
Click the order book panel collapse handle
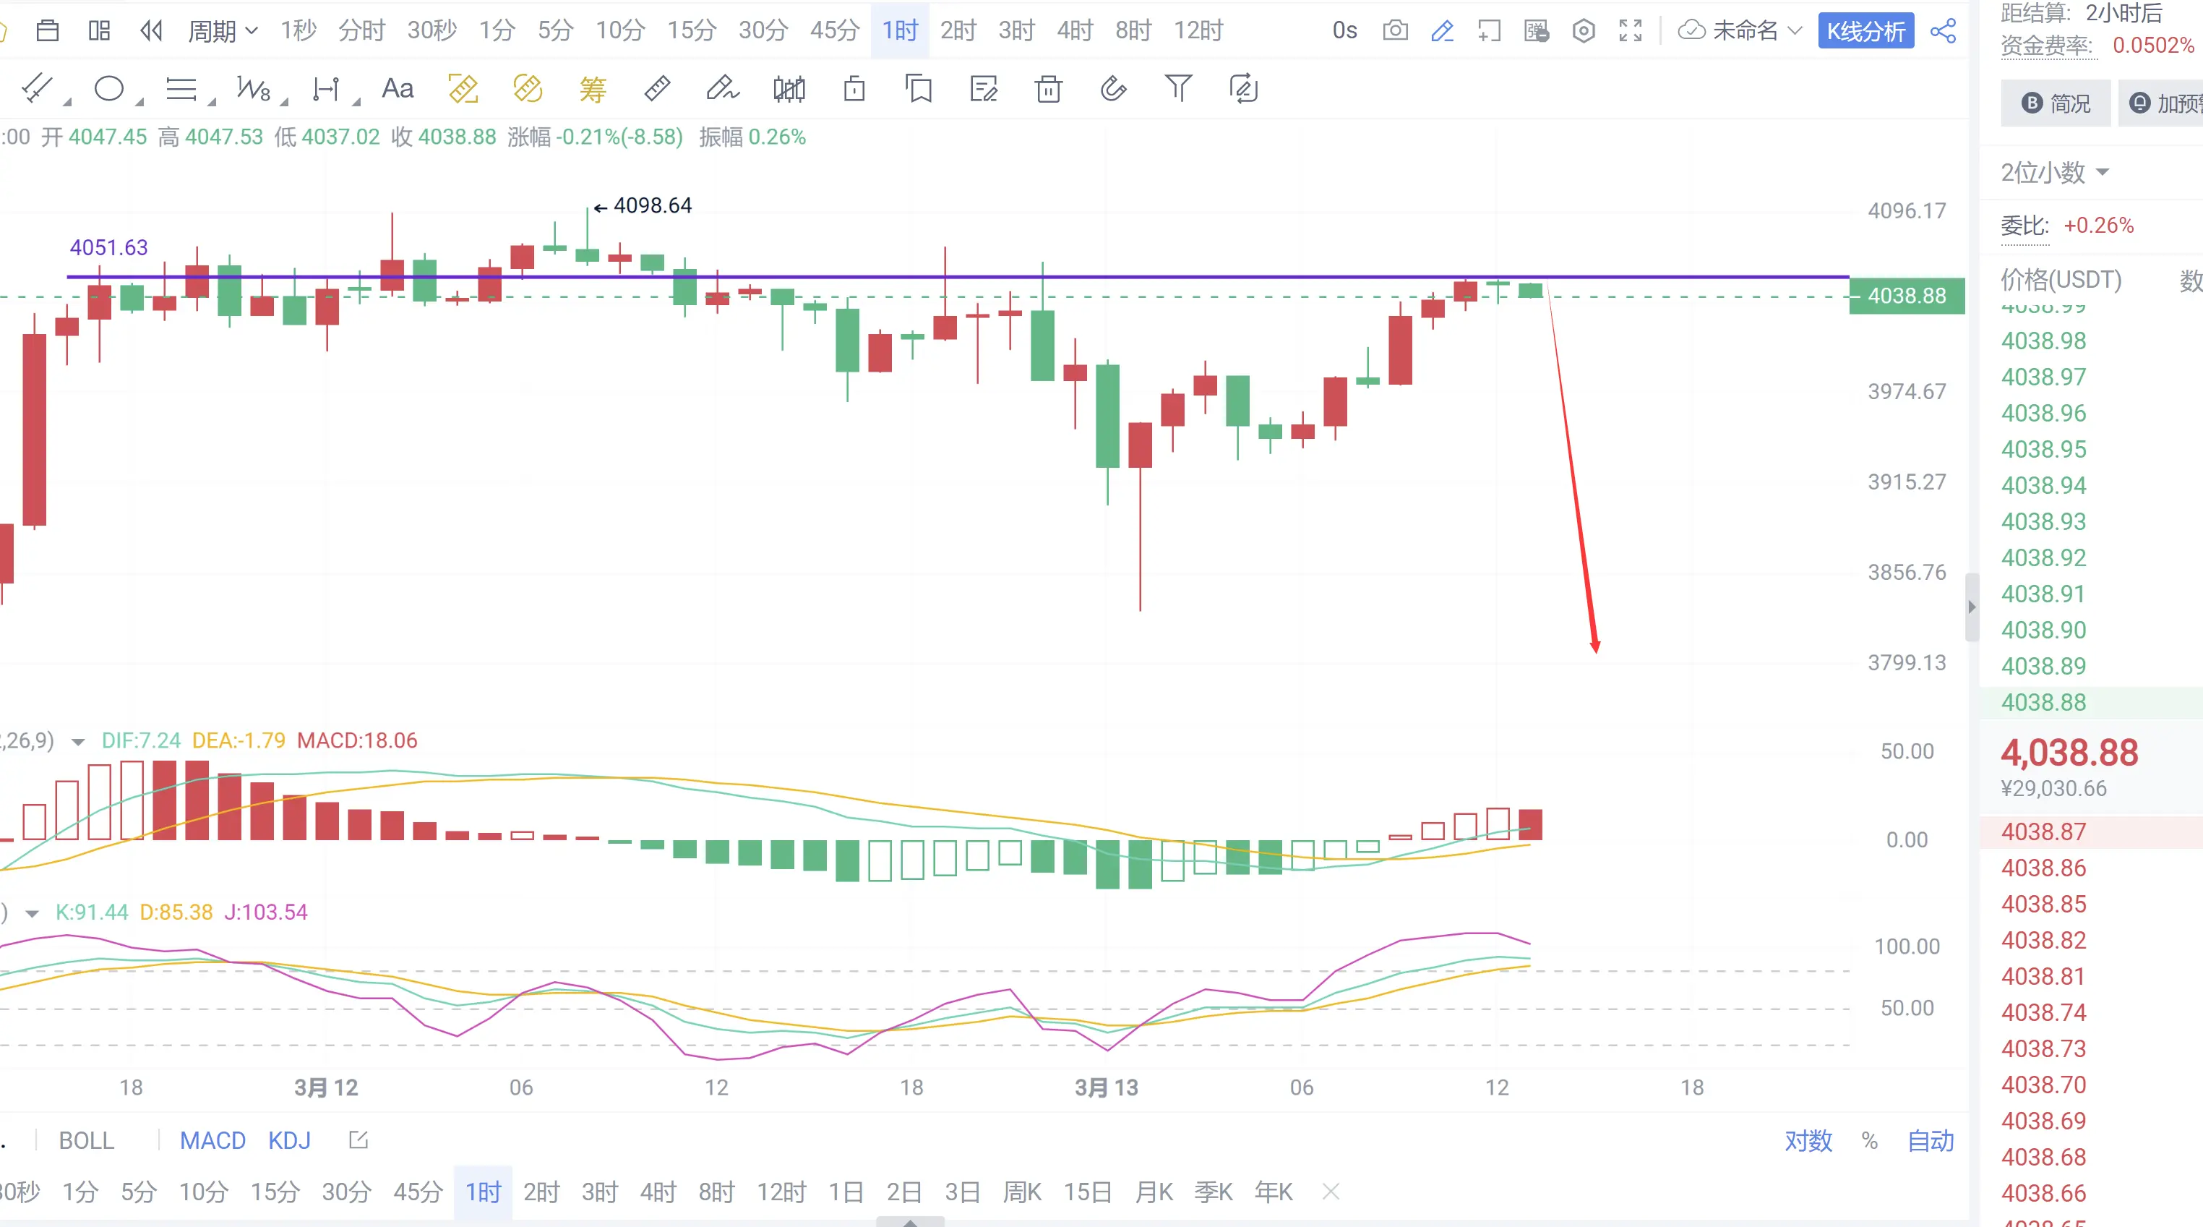pyautogui.click(x=1971, y=607)
